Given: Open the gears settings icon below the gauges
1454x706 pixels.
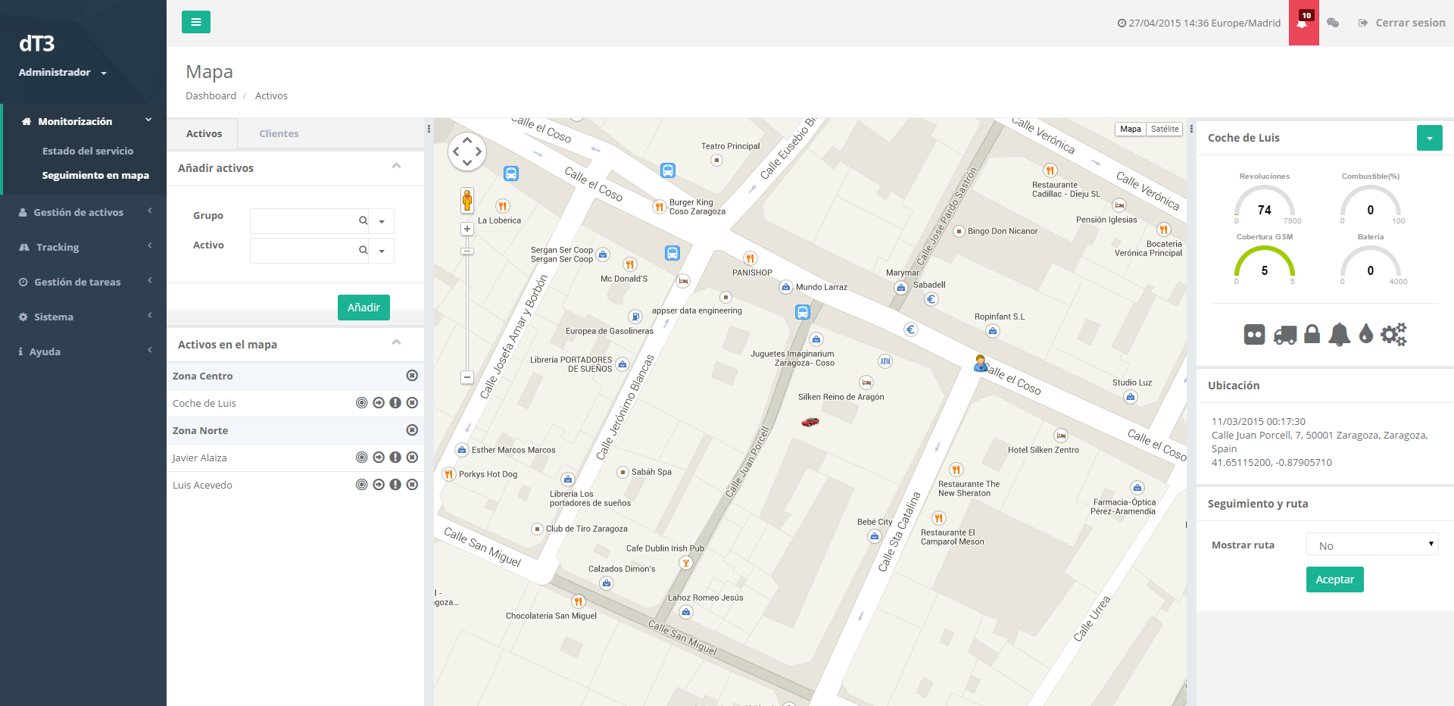Looking at the screenshot, I should tap(1393, 334).
